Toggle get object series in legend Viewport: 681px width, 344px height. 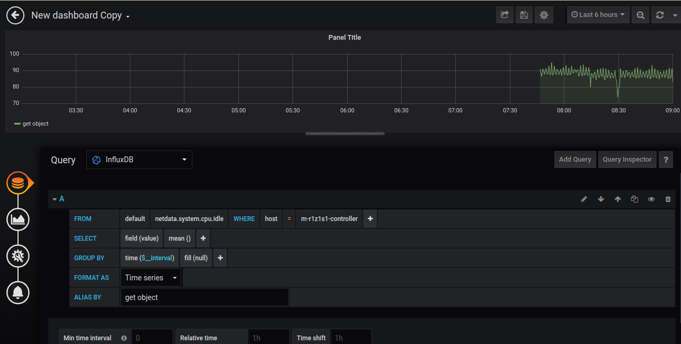[x=35, y=124]
